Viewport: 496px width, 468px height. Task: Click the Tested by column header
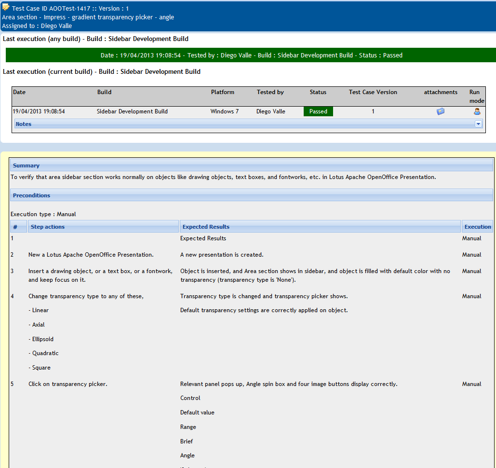click(270, 92)
